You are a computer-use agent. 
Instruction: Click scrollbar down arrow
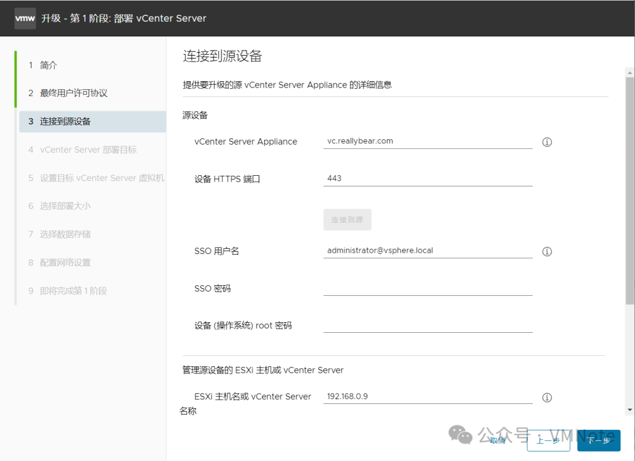pyautogui.click(x=629, y=410)
